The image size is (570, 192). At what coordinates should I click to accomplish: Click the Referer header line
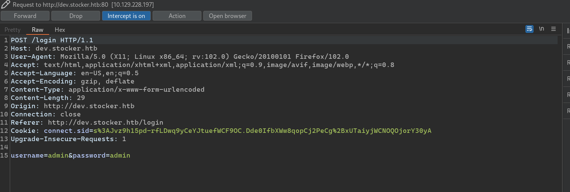(x=87, y=122)
